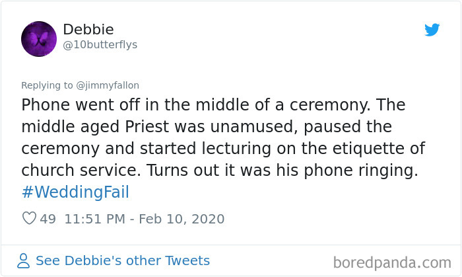Open the @10butterflys handle
The height and width of the screenshot is (277, 462).
pos(100,45)
